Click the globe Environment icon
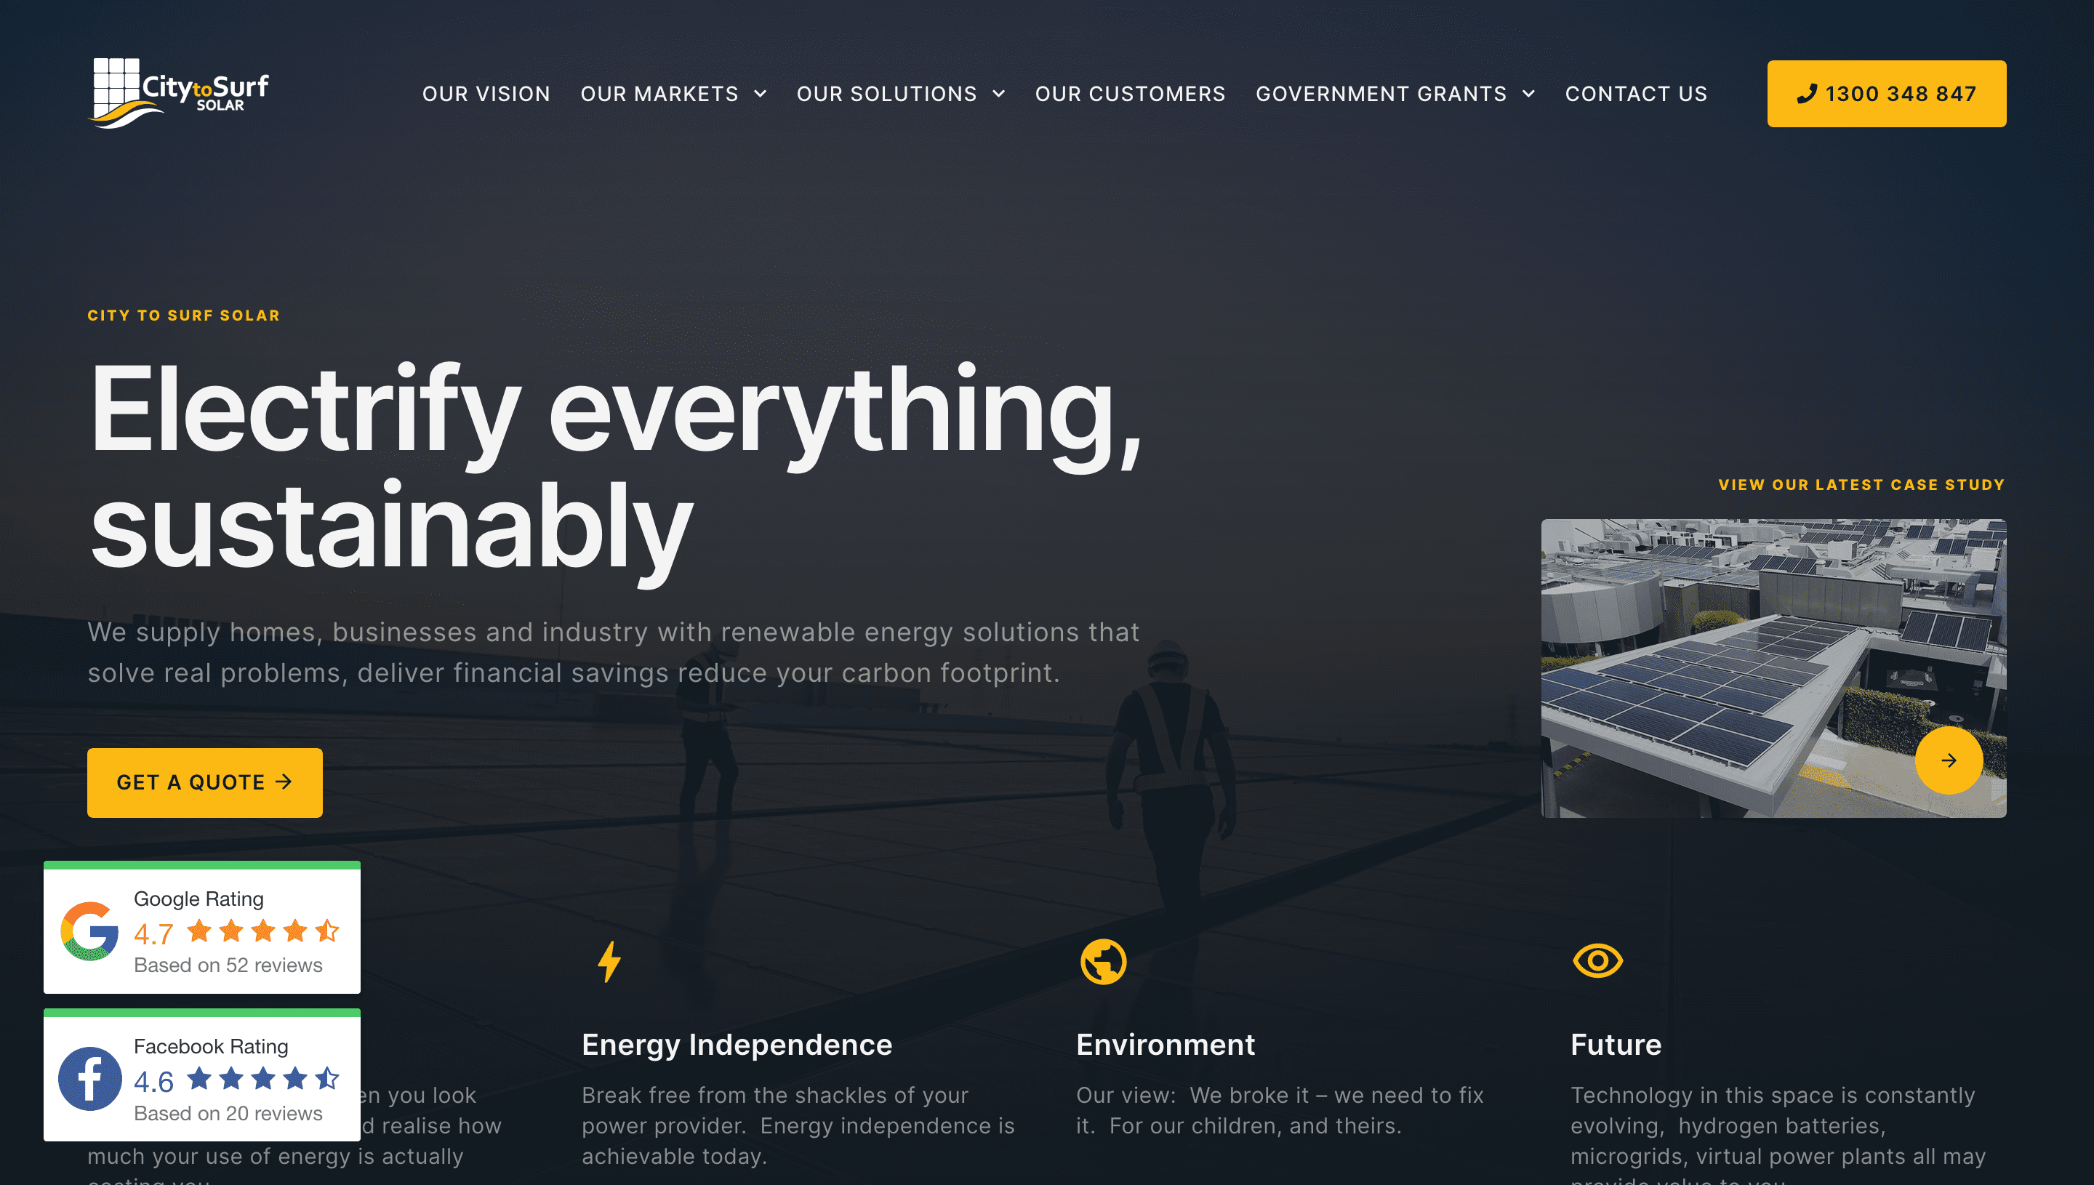2094x1185 pixels. (x=1103, y=961)
